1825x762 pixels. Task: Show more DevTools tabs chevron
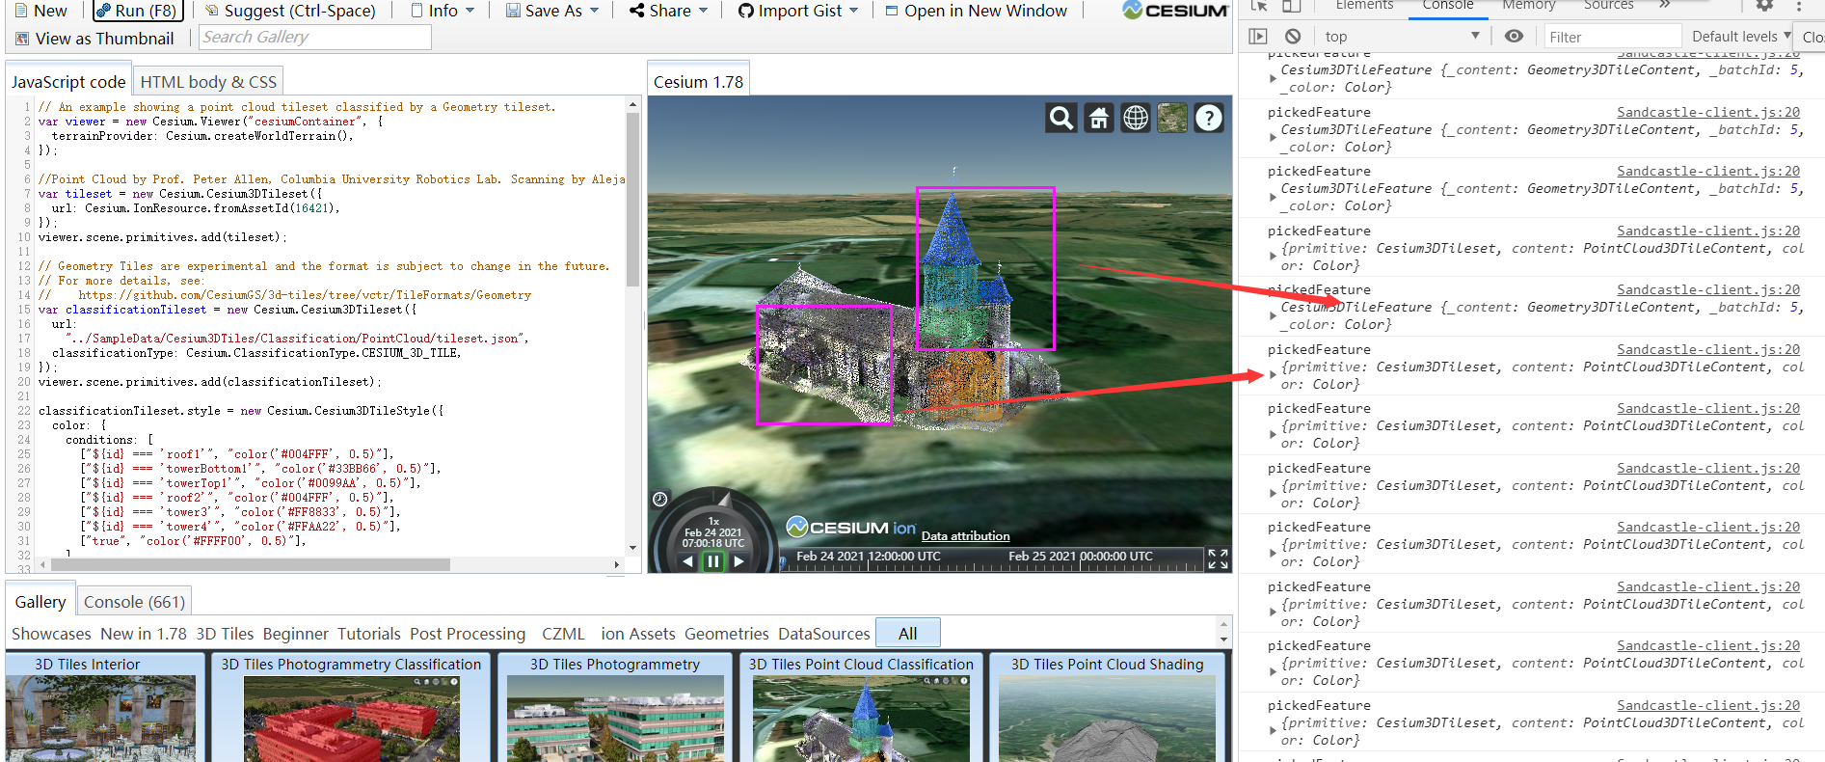(1664, 5)
